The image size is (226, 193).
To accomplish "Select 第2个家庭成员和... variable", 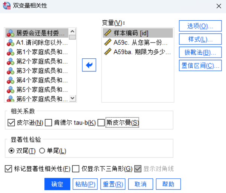I will (37, 61).
